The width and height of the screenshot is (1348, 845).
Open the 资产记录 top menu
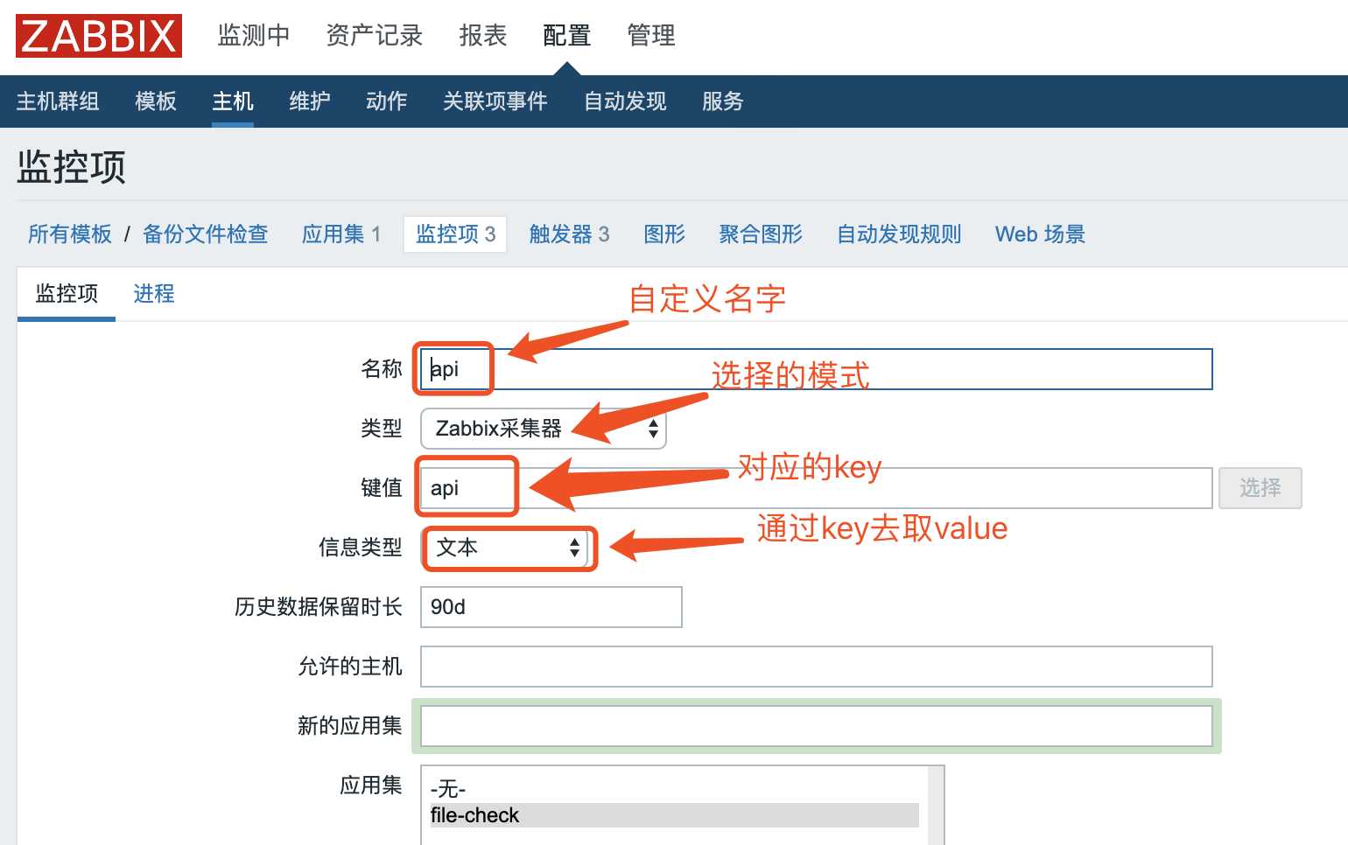375,36
